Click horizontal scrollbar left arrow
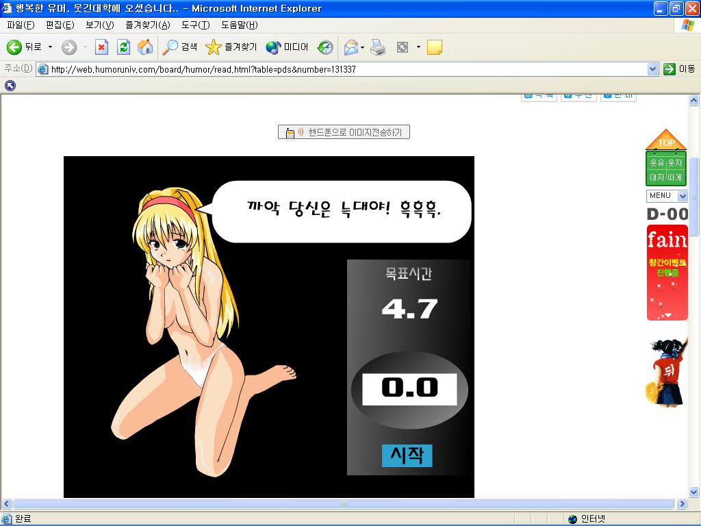This screenshot has height=526, width=701. pos(6,503)
